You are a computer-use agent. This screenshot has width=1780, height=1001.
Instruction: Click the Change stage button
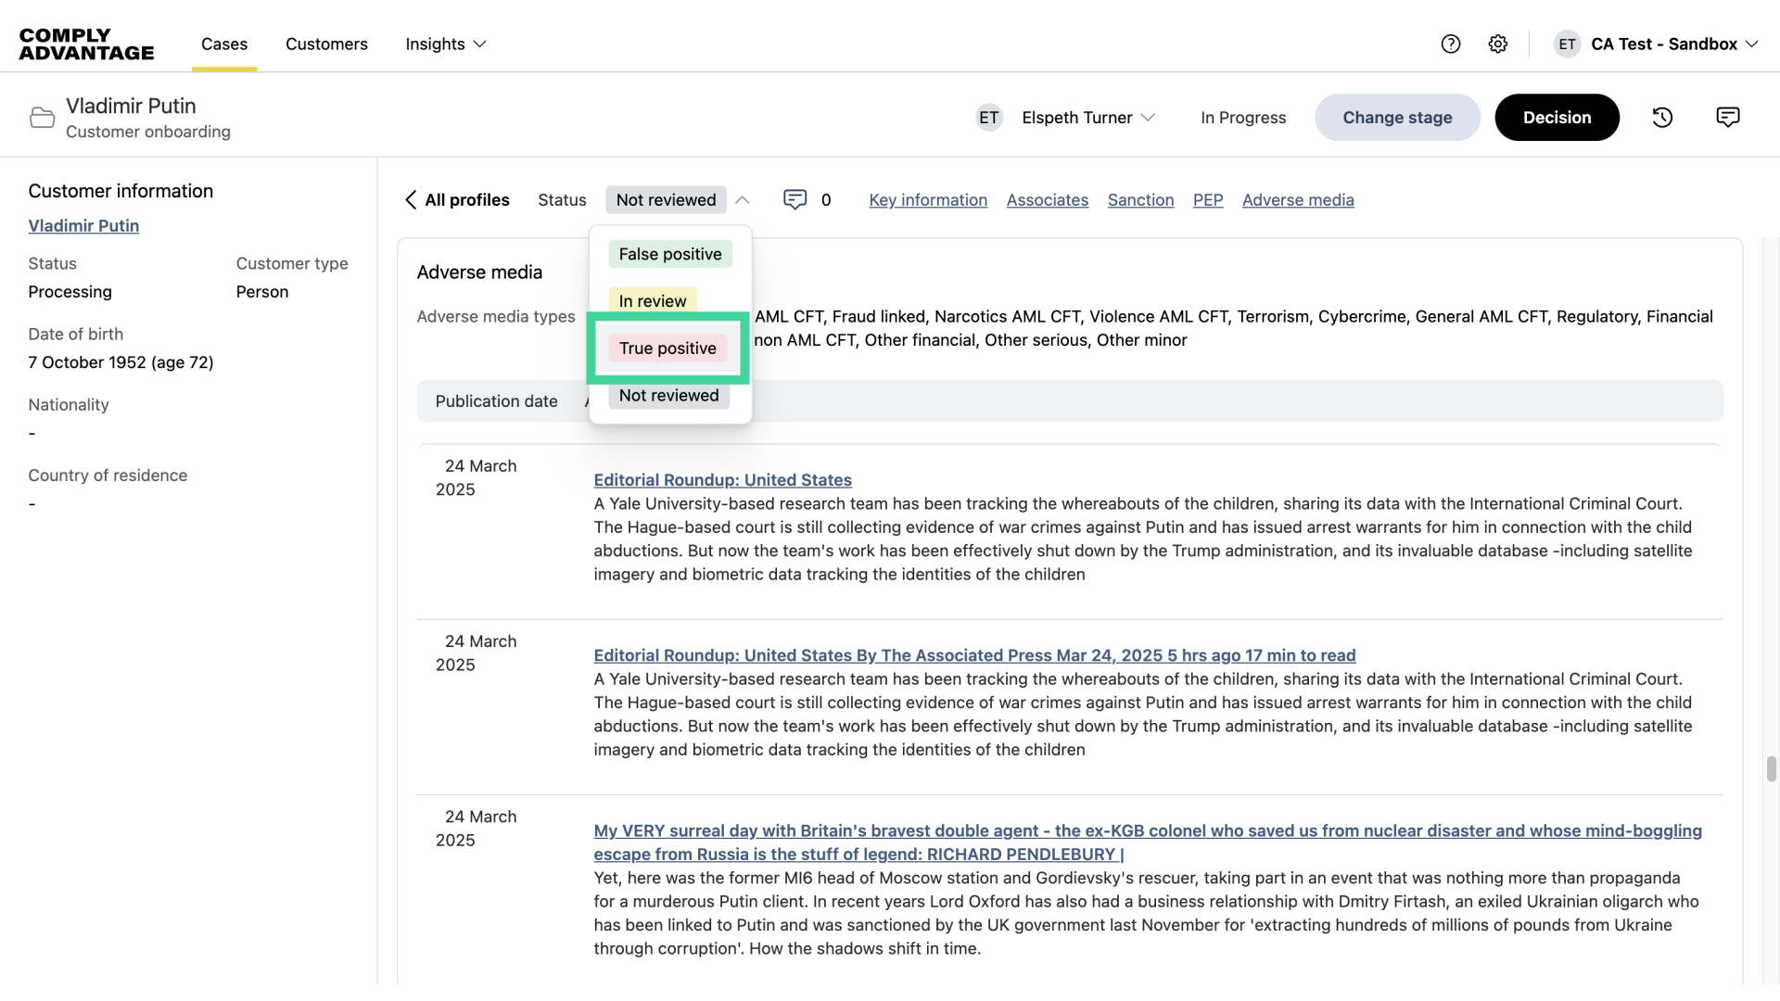[1397, 118]
